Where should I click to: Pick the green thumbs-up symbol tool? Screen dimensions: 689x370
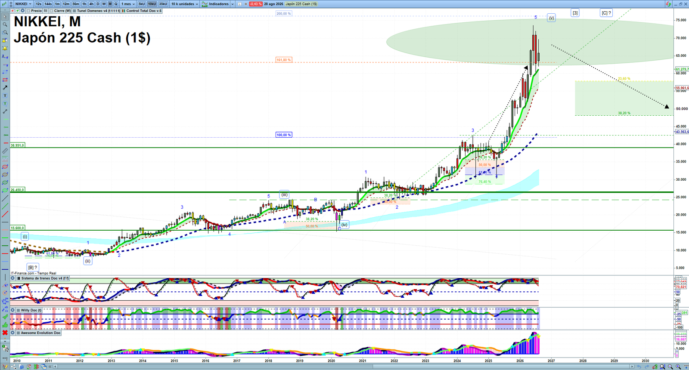pyautogui.click(x=5, y=325)
